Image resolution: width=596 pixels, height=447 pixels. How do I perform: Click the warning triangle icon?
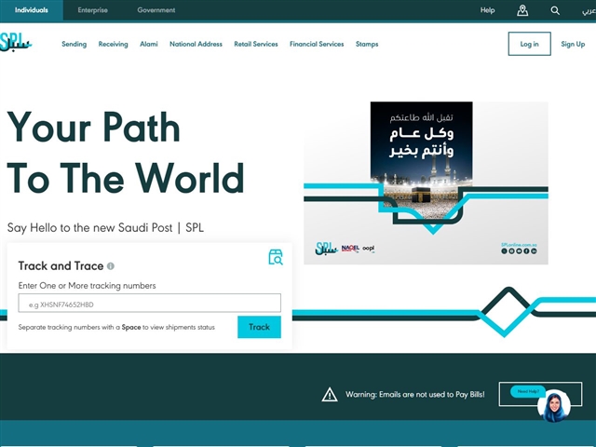point(330,395)
